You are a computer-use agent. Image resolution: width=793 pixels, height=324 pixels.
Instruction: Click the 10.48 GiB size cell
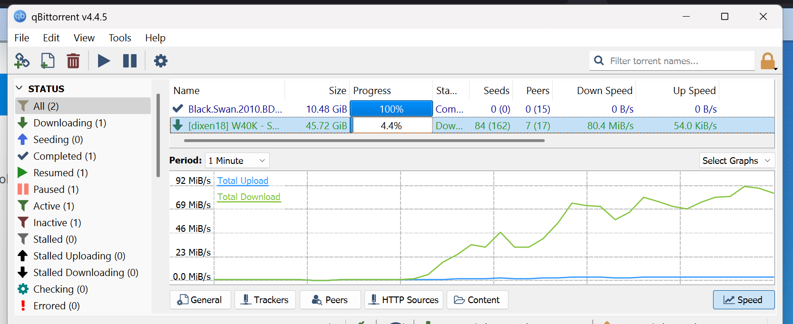pos(326,109)
